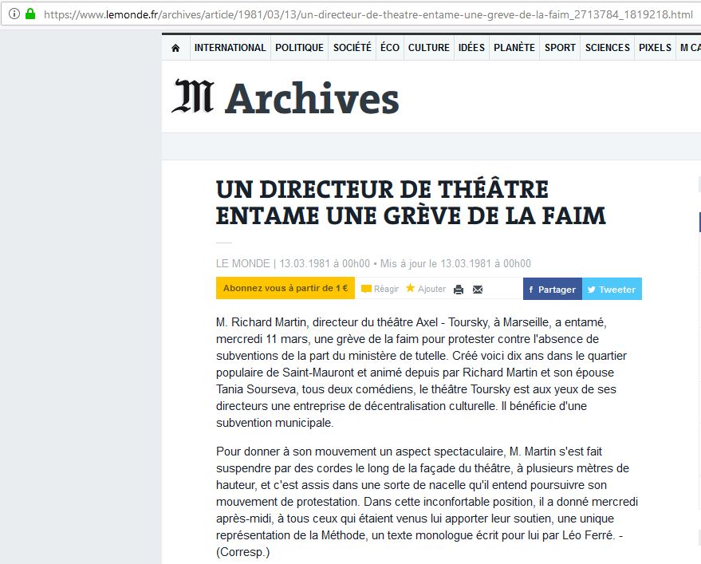The height and width of the screenshot is (564, 701).
Task: Open the Sciences section
Action: (x=607, y=48)
